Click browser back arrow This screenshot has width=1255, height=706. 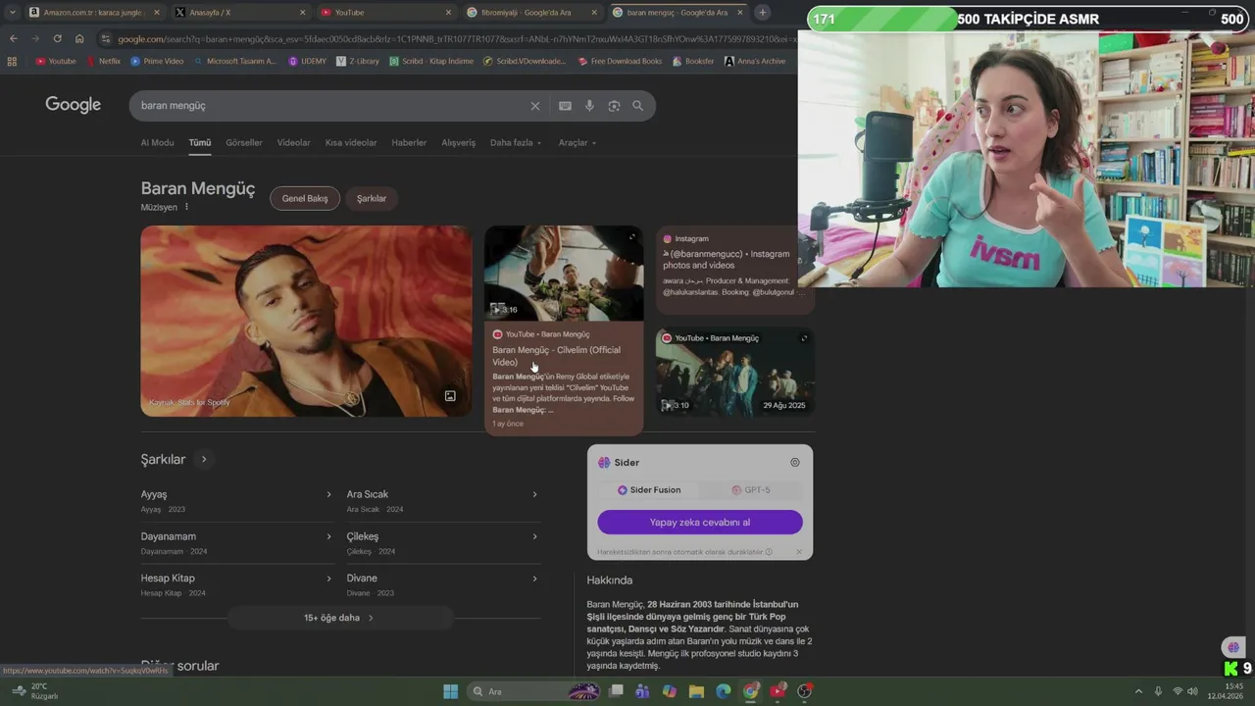(x=13, y=39)
